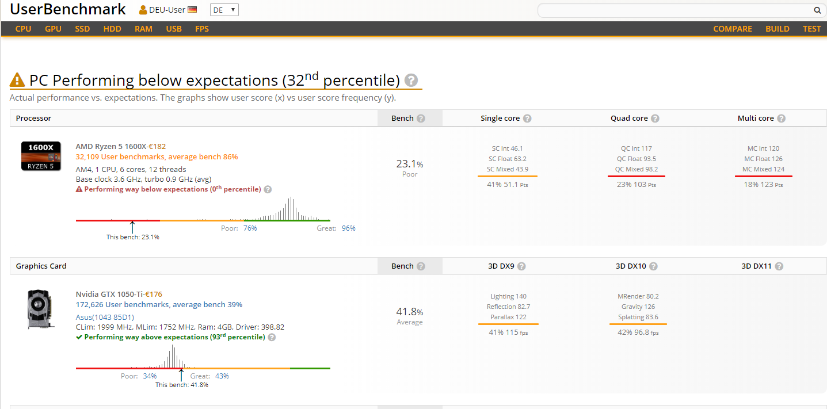Click the CPU score distribution graph
This screenshot has width=827, height=409.
203,209
